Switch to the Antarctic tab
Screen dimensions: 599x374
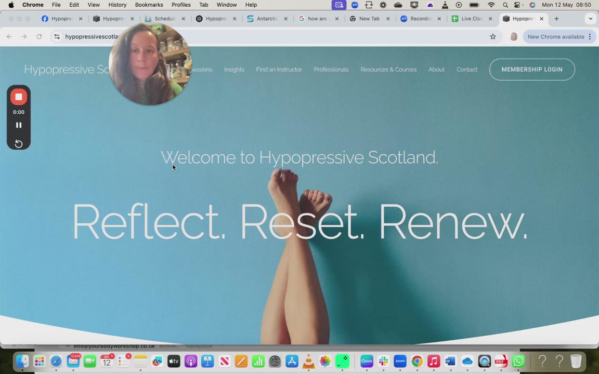(267, 19)
